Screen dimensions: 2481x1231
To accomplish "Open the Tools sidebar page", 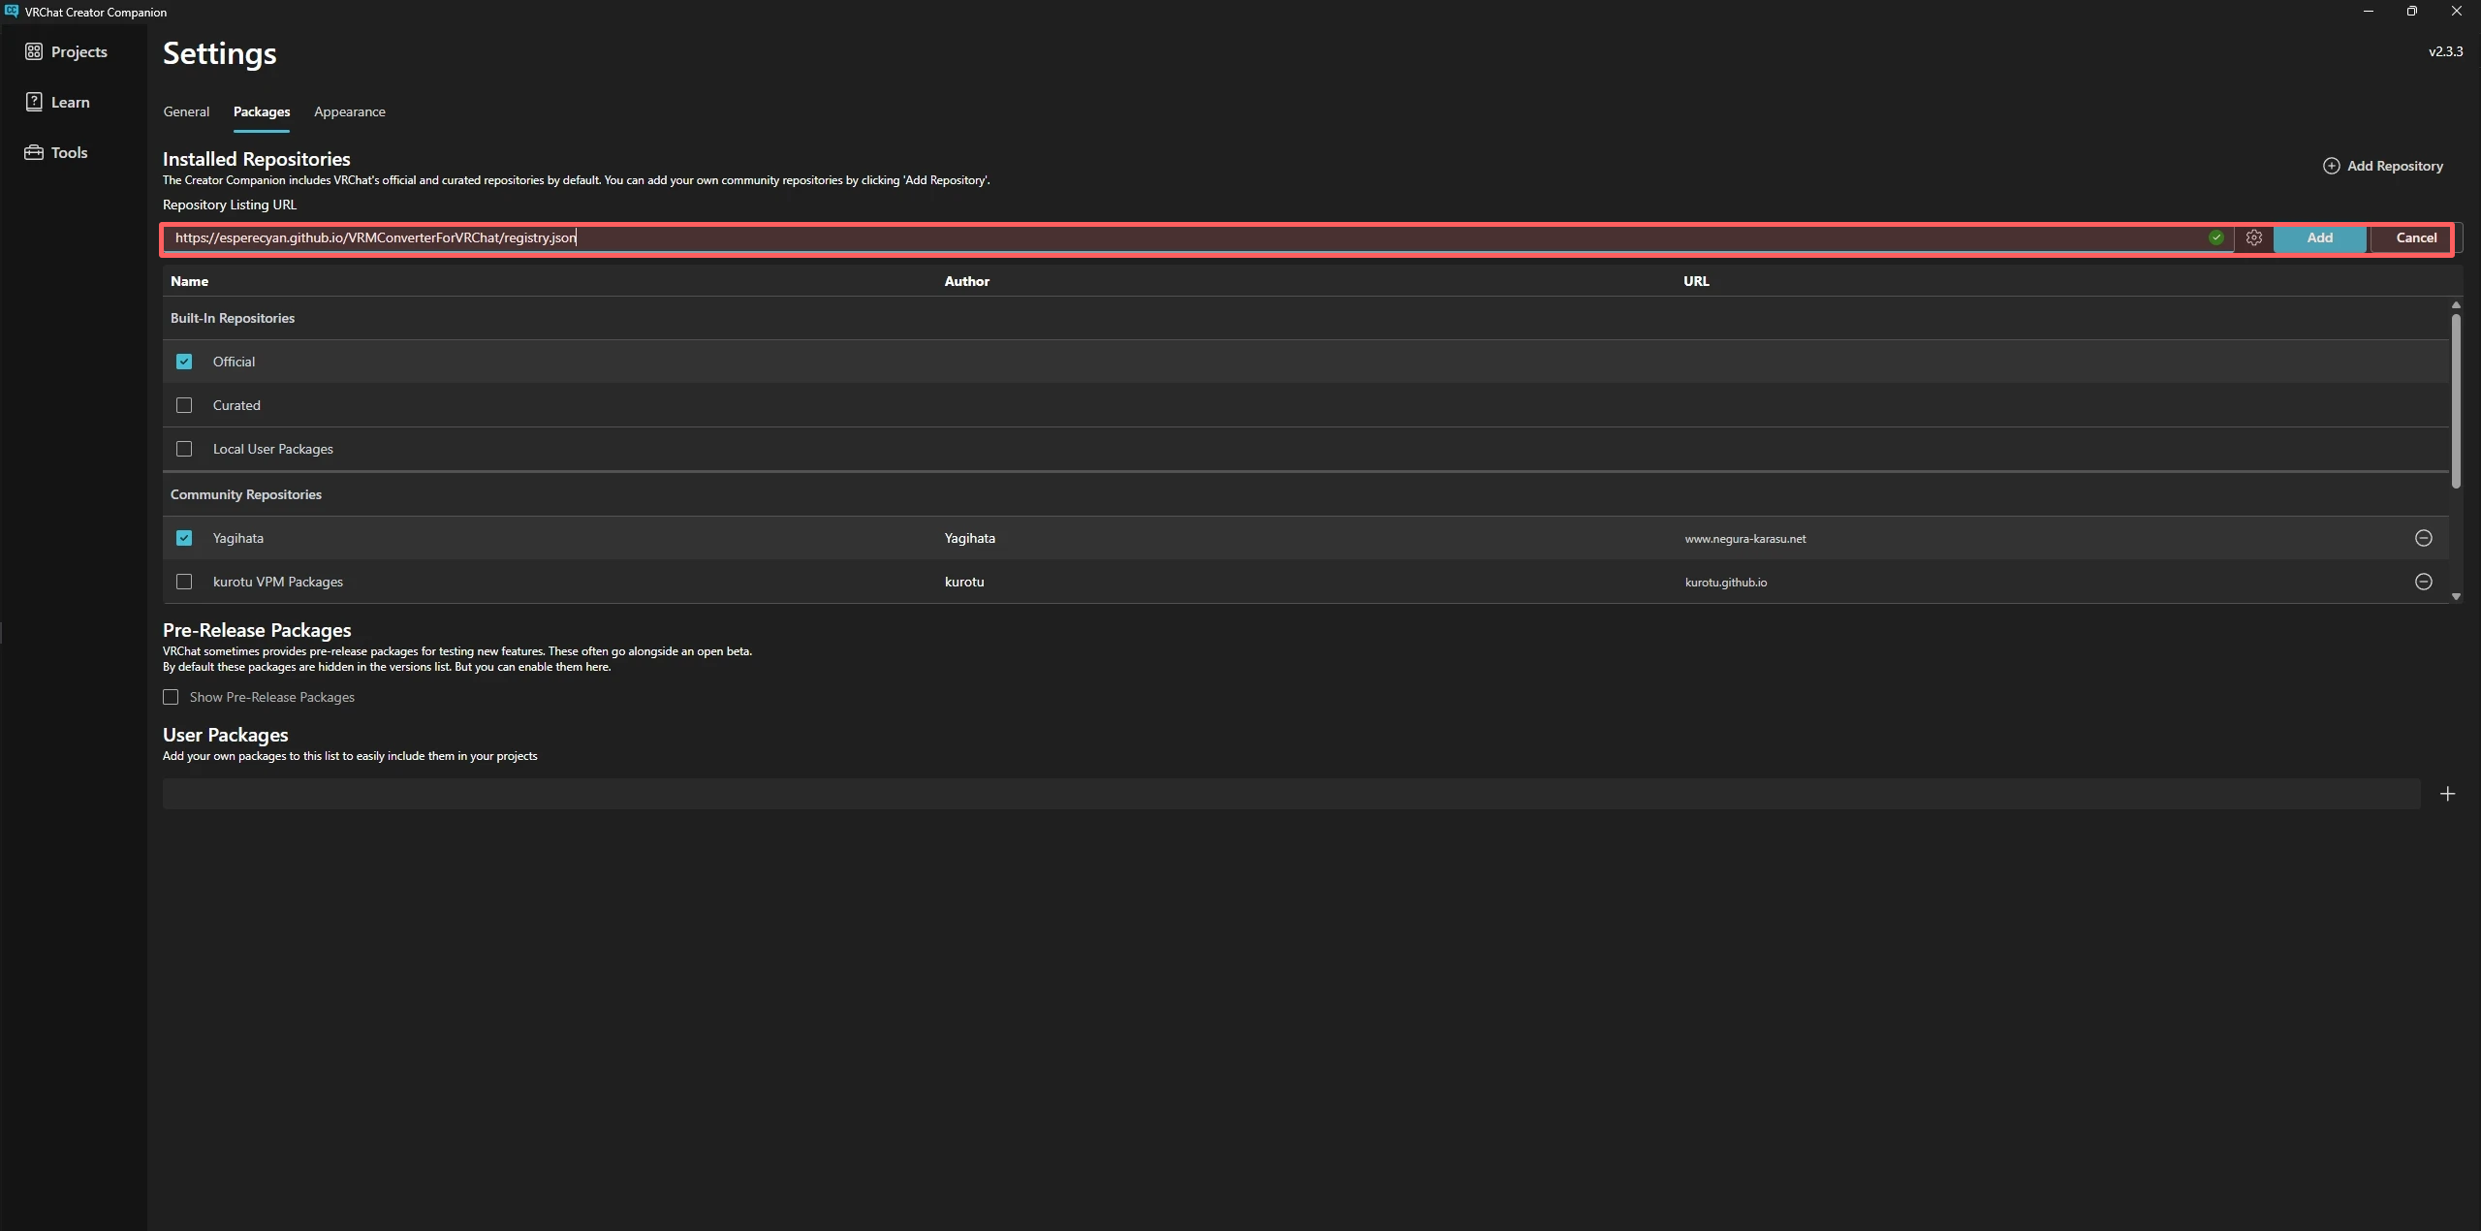I will pos(56,152).
